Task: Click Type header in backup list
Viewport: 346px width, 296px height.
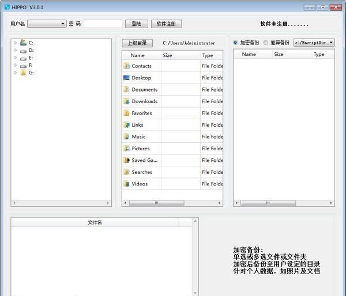Action: click(x=319, y=54)
